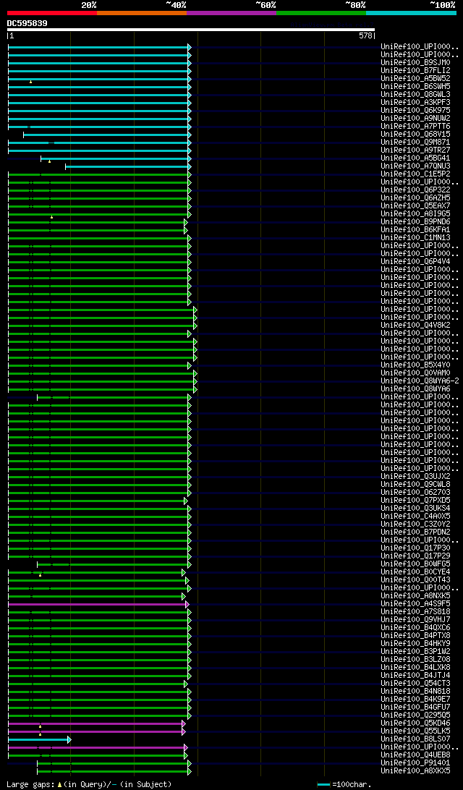Select label UniRef100_Q3UJX2

tap(416, 477)
